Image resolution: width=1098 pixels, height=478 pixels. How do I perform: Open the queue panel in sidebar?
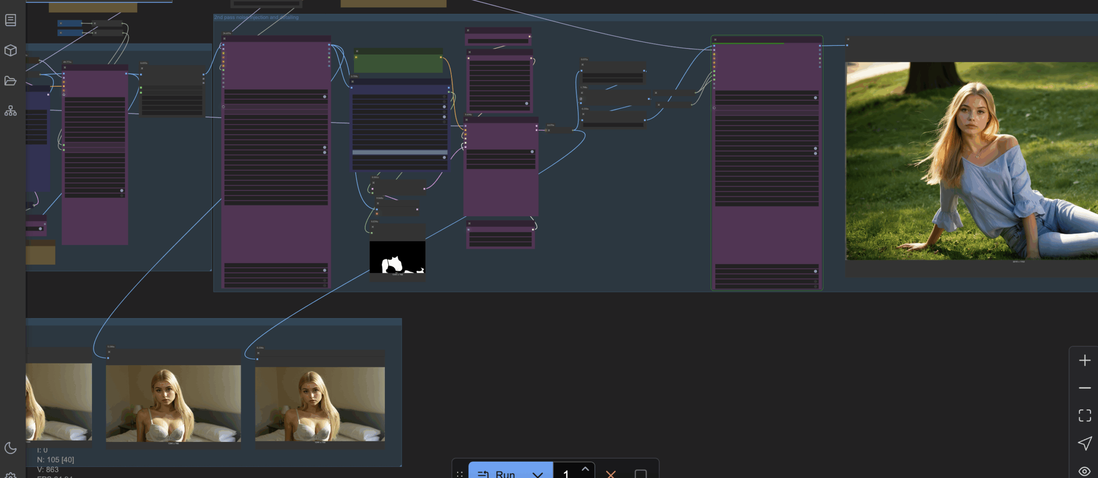[11, 20]
